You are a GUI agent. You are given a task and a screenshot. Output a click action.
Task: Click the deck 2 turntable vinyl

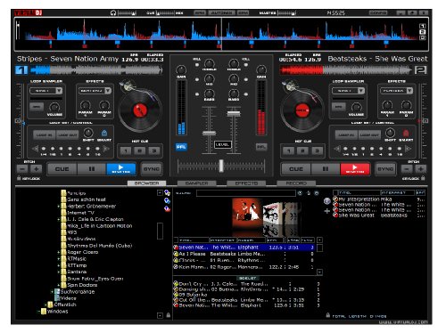click(302, 110)
